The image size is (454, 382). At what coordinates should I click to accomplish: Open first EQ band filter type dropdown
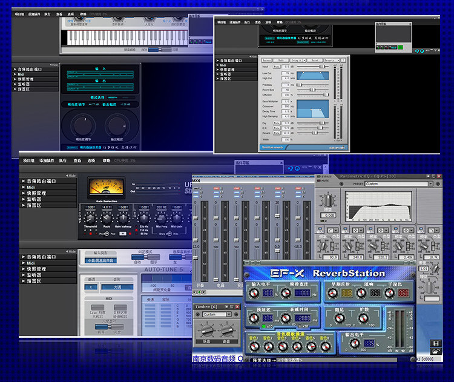(332, 230)
